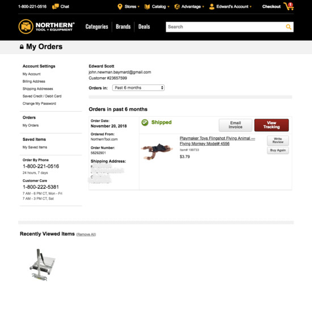Open the Categories menu
This screenshot has height=312, width=312.
[x=96, y=27]
